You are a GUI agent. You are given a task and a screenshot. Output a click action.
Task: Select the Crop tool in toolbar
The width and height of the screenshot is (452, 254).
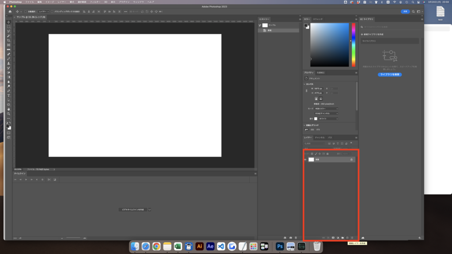pos(8,41)
